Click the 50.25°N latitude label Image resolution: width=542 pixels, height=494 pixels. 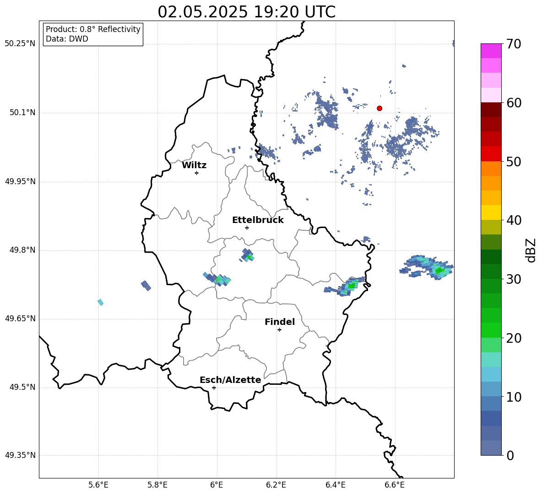pos(20,44)
